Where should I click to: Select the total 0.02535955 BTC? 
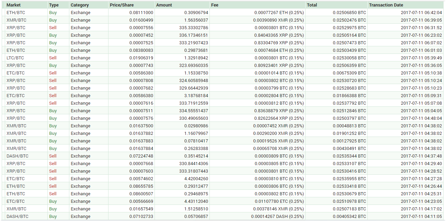tap(349, 179)
